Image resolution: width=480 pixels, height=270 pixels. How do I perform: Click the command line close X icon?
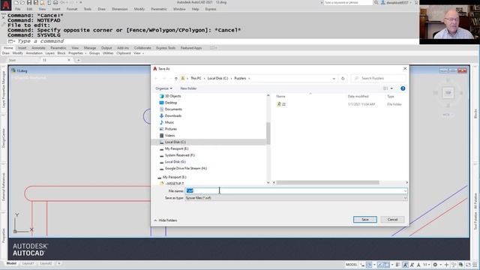tap(3, 18)
